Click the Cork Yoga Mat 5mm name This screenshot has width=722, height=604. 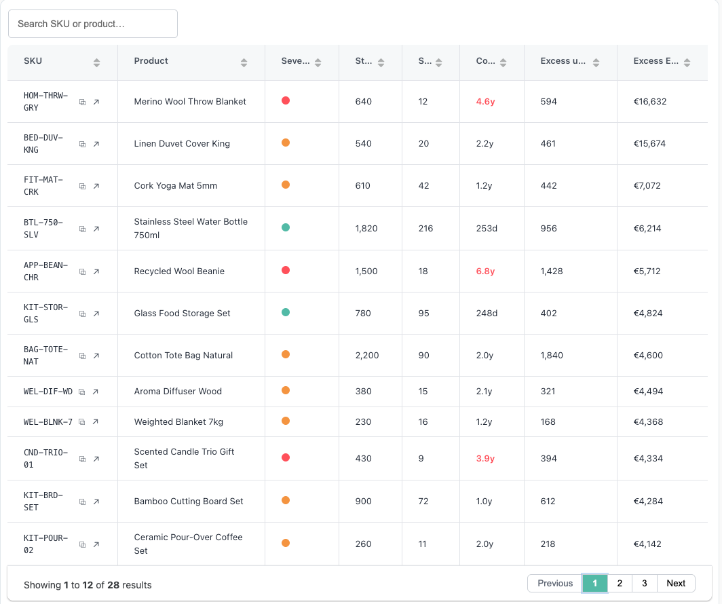(176, 186)
